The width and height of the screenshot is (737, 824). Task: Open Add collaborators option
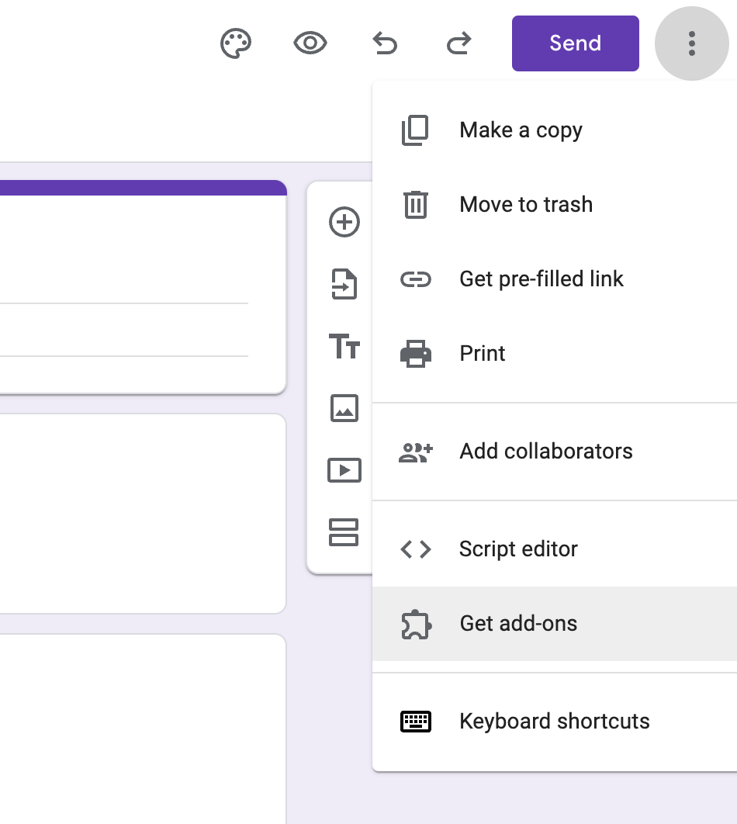(x=546, y=452)
